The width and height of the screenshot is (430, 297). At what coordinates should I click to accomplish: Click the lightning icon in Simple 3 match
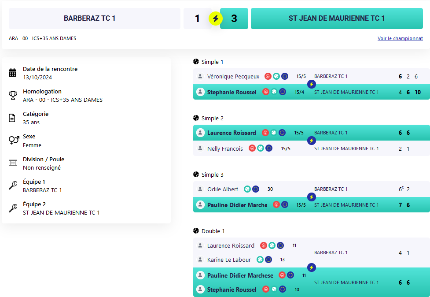point(311,197)
